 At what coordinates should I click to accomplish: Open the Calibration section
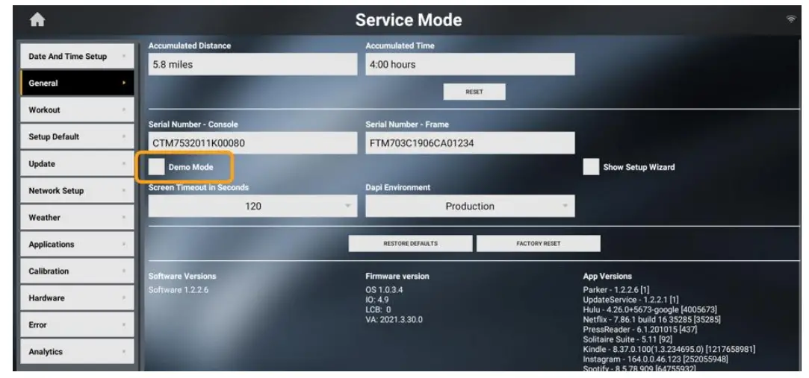[x=77, y=271]
